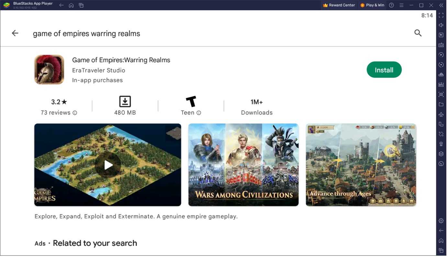Image resolution: width=448 pixels, height=257 pixels.
Task: Toggle fullscreen mode in sidebar
Action: tap(441, 15)
